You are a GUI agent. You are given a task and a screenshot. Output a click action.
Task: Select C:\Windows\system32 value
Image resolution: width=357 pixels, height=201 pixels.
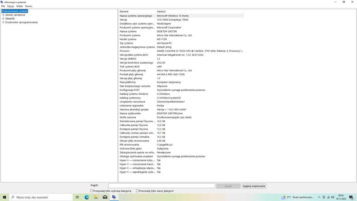point(169,98)
